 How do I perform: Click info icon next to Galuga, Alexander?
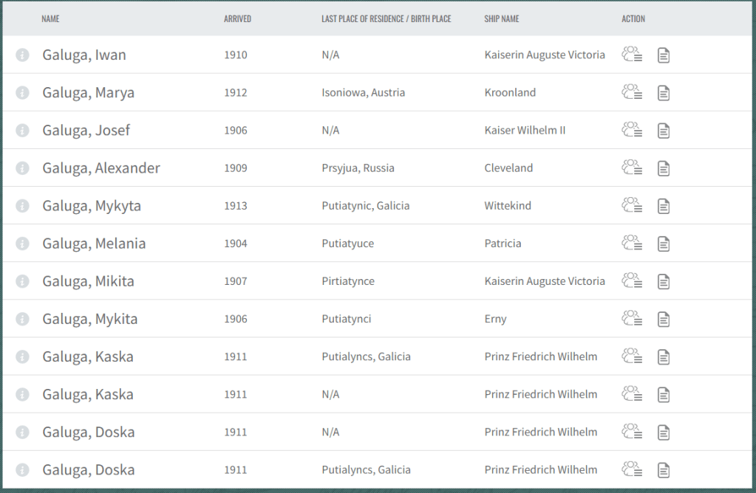coord(22,168)
